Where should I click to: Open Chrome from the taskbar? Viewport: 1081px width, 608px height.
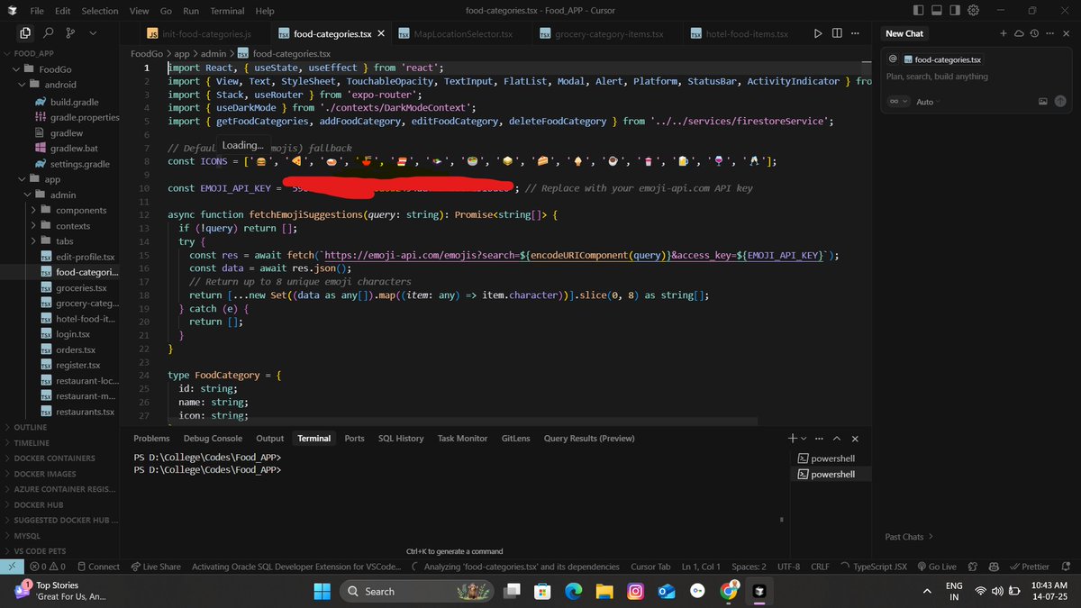click(x=729, y=591)
